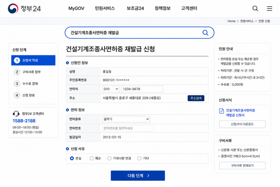Open the 정책정보 menu
The image size is (280, 187).
tap(162, 8)
